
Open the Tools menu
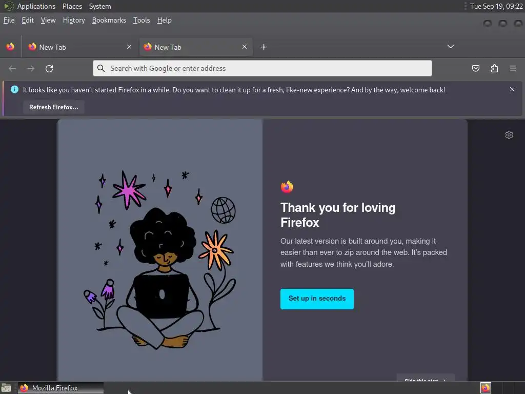(x=142, y=21)
